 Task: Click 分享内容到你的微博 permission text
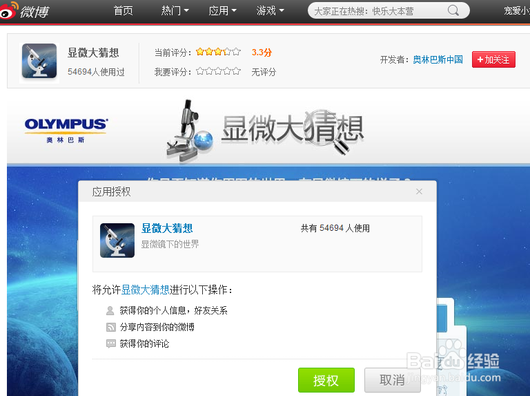point(157,327)
